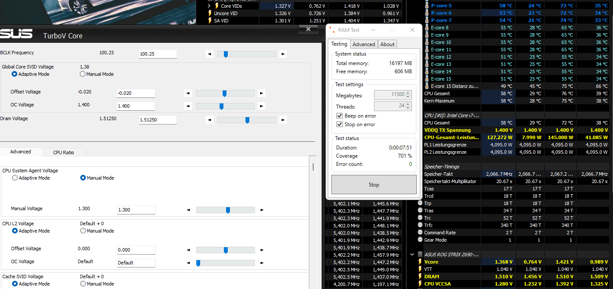Click the BCLK Frequency slider
The image size is (613, 289).
tap(247, 54)
